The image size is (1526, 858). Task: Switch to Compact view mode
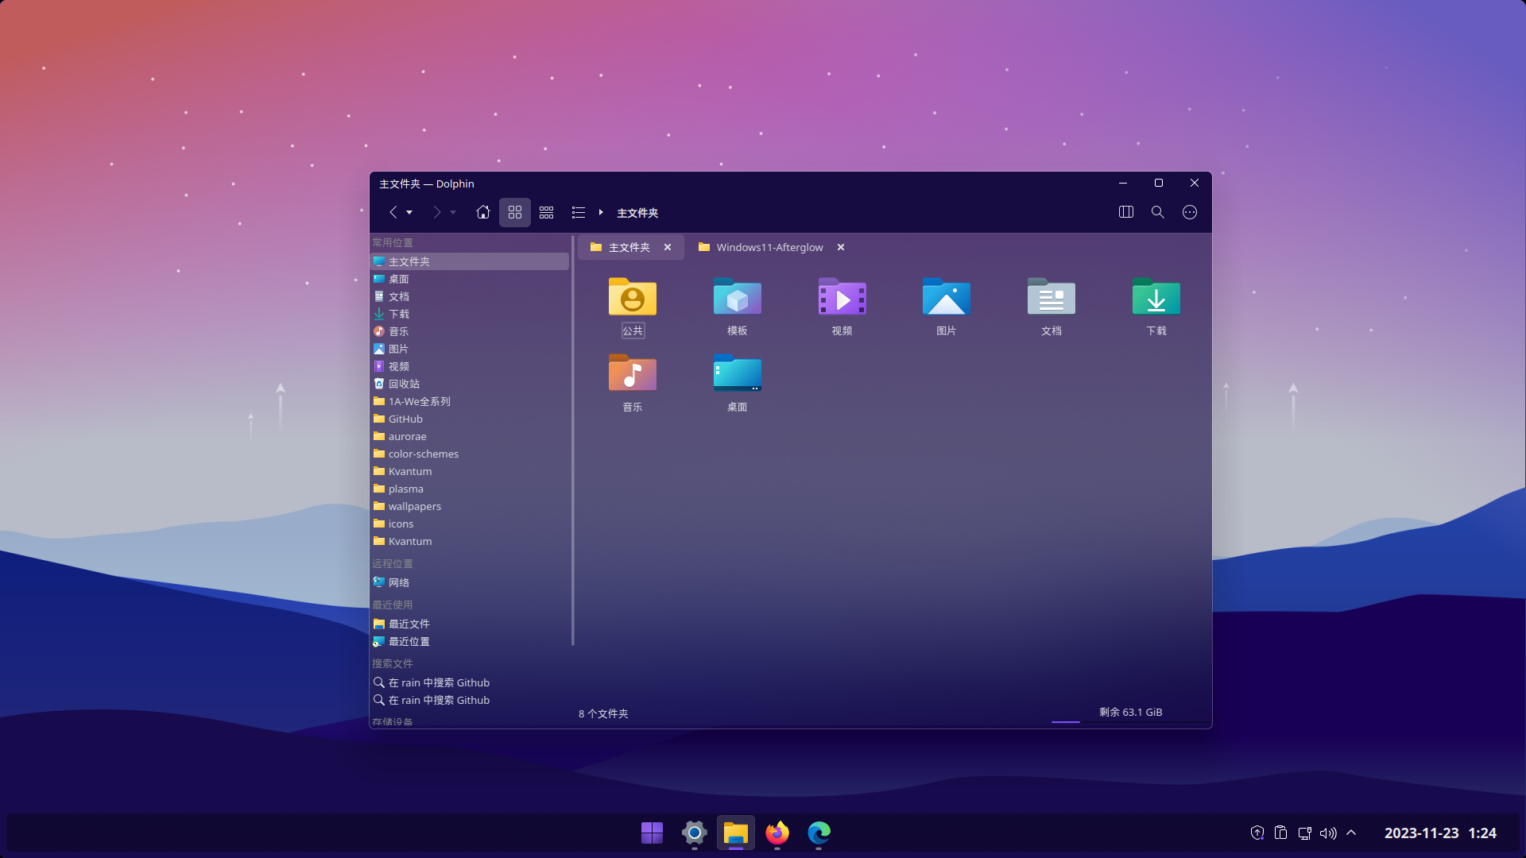click(x=546, y=212)
